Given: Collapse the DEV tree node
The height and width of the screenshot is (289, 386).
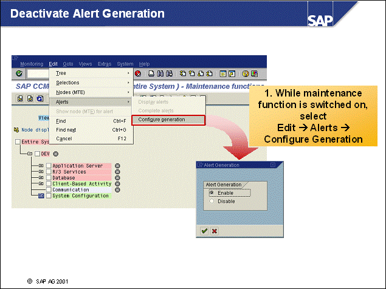Looking at the screenshot, I should tap(29, 154).
